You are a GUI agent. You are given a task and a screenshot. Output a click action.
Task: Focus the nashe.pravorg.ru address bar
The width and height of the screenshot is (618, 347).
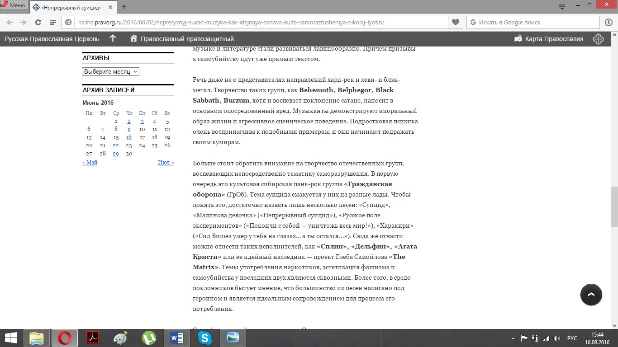231,22
